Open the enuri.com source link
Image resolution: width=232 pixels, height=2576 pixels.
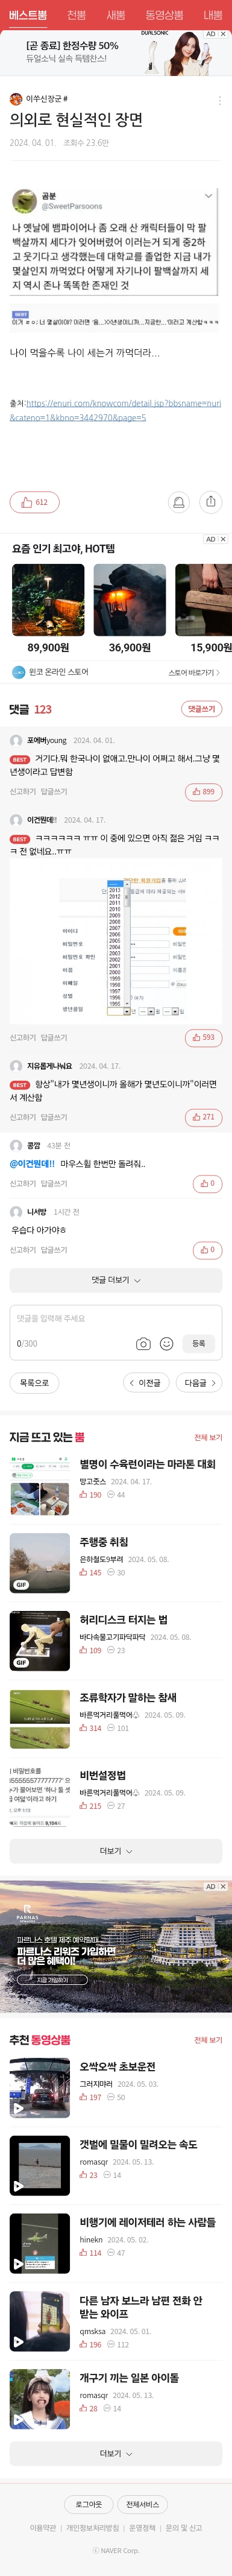(116, 410)
